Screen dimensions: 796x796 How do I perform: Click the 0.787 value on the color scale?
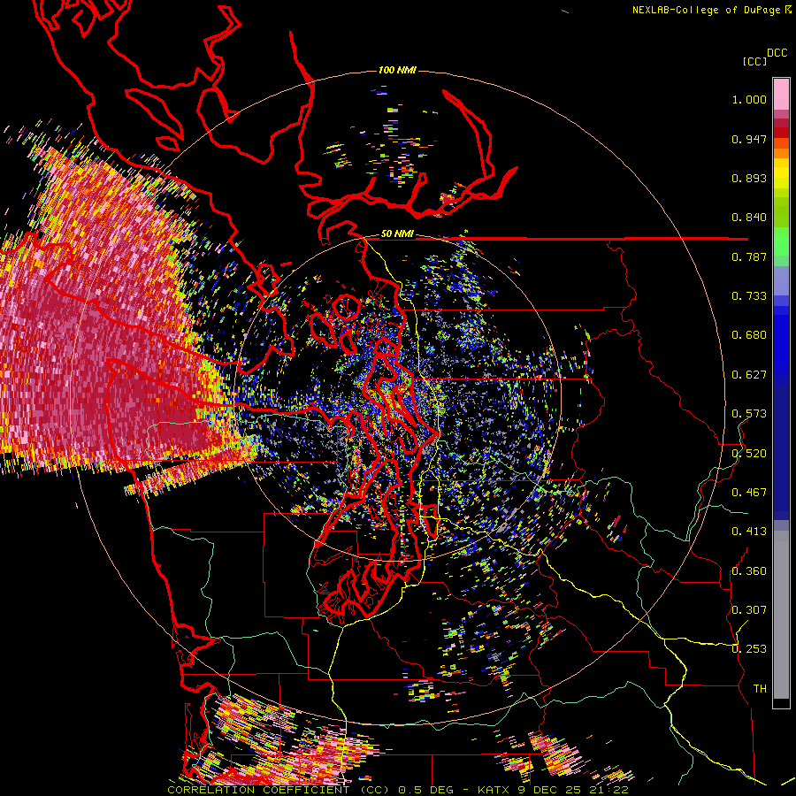tap(749, 256)
